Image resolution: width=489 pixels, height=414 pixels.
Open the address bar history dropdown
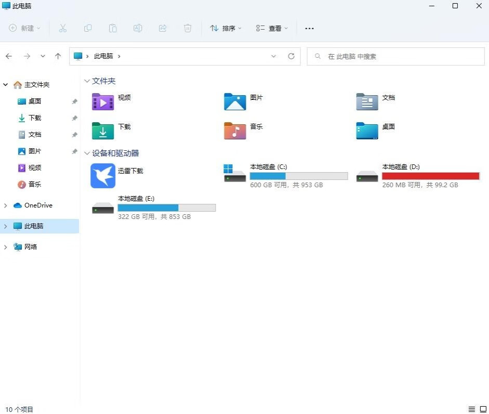(x=274, y=56)
